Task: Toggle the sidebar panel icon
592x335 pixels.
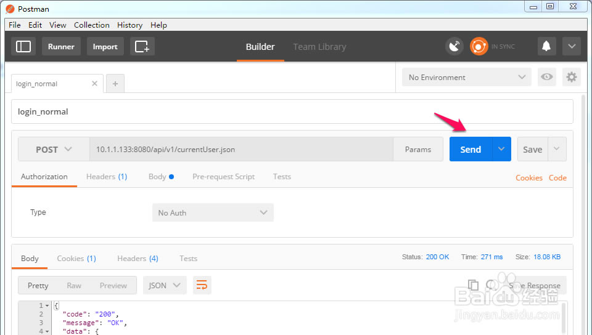Action: coord(23,46)
